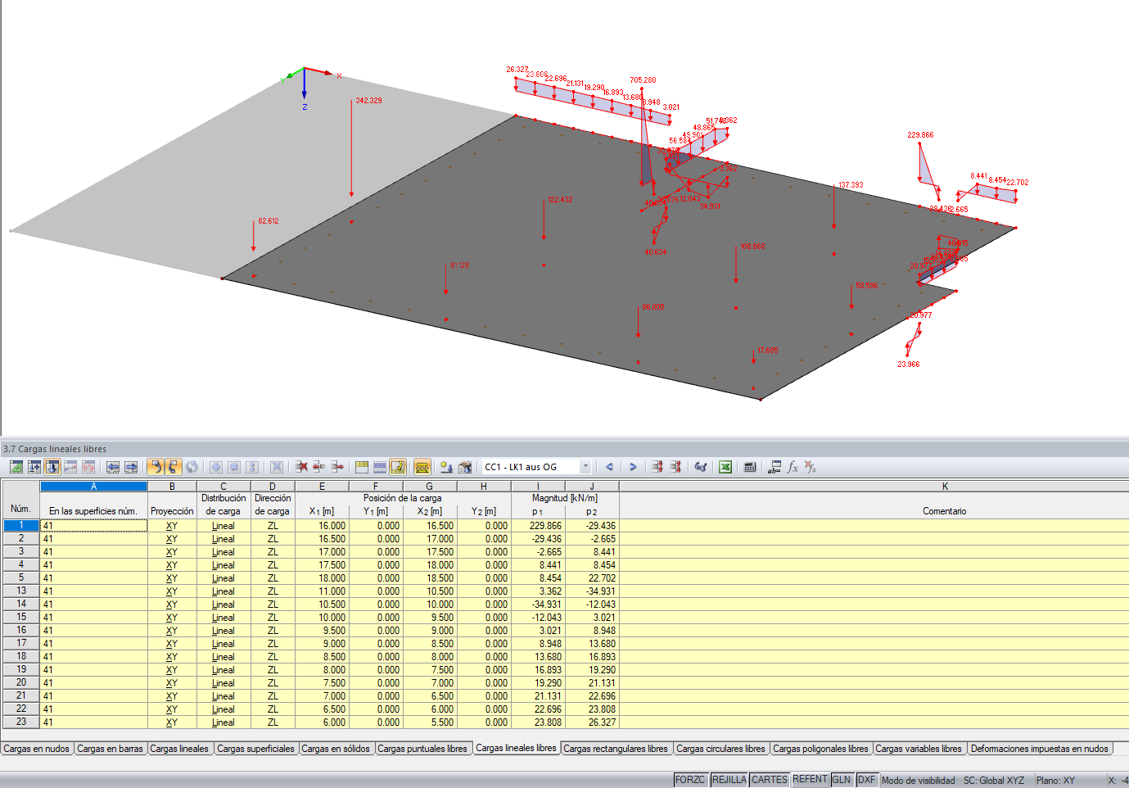Screen dimensions: 1129x788
Task: Click the coordinate axes origin in the model view
Action: (x=304, y=69)
